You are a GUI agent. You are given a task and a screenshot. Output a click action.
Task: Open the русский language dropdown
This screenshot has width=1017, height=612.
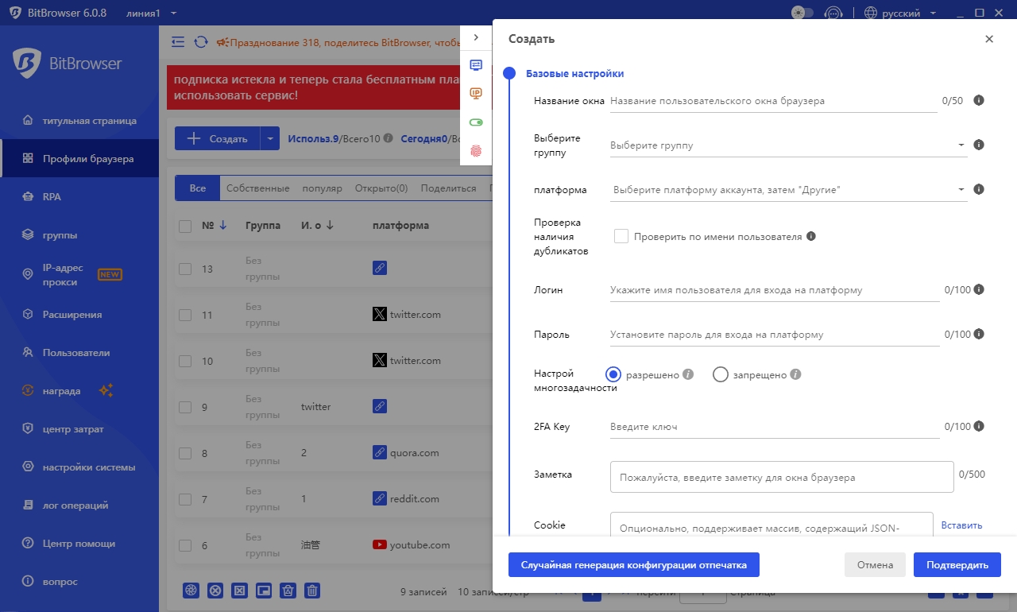coord(900,13)
